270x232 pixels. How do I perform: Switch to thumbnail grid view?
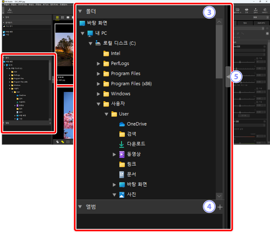[58, 18]
